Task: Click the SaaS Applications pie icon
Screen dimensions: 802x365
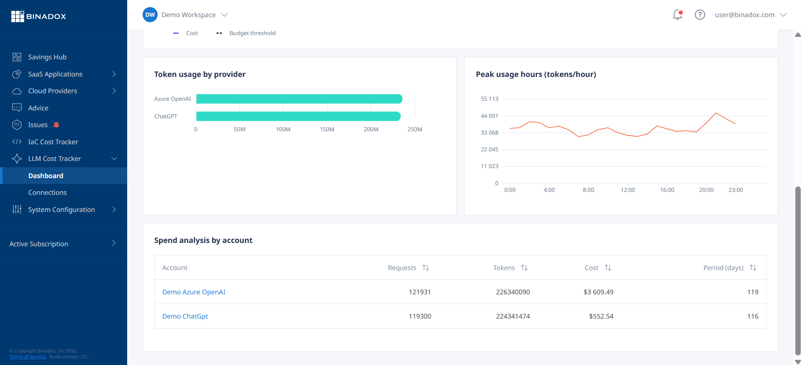Action: pyautogui.click(x=17, y=74)
